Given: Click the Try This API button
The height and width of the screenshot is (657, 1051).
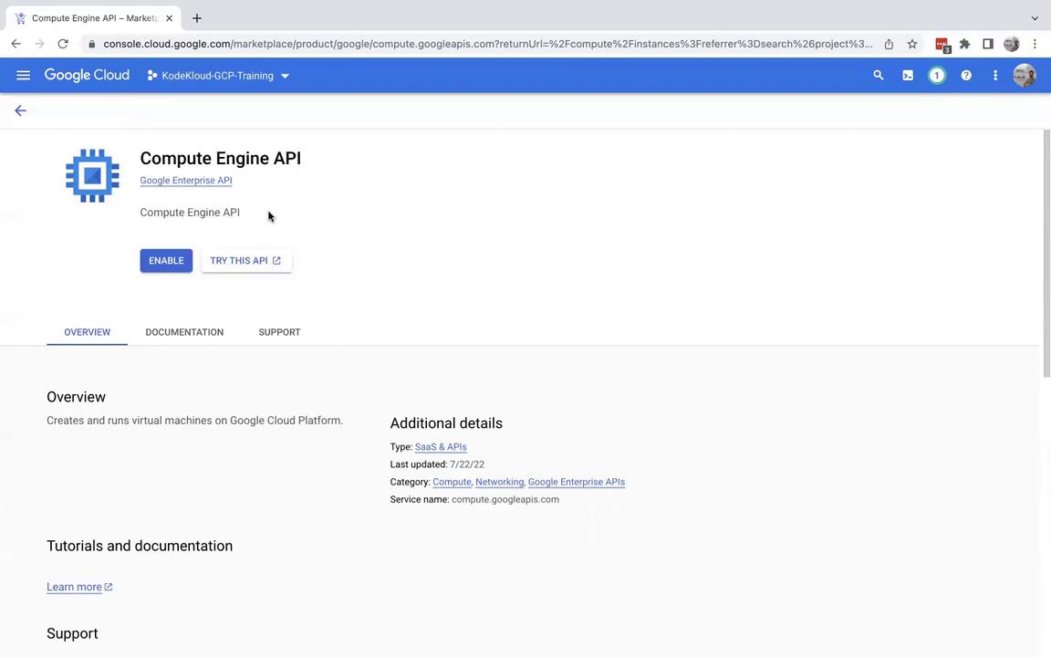Looking at the screenshot, I should (x=245, y=261).
